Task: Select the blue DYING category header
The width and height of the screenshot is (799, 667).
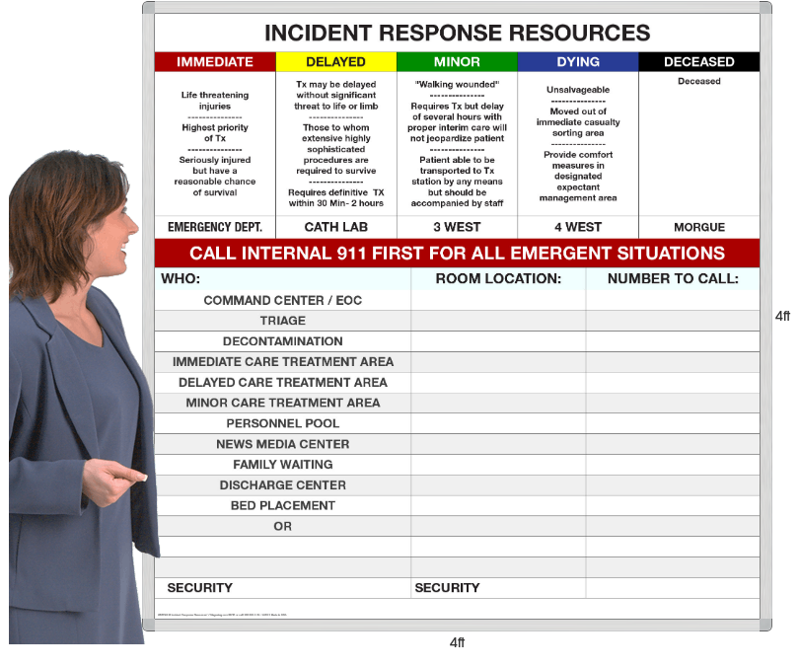Action: (x=578, y=61)
